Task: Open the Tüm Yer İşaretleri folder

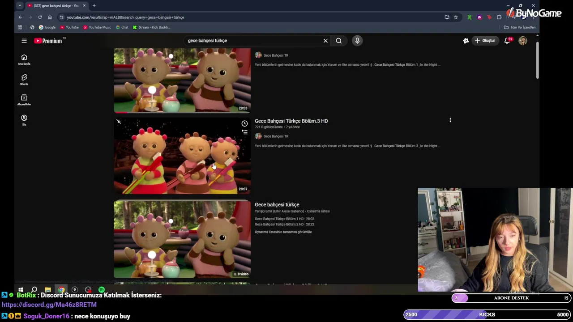Action: pyautogui.click(x=519, y=27)
